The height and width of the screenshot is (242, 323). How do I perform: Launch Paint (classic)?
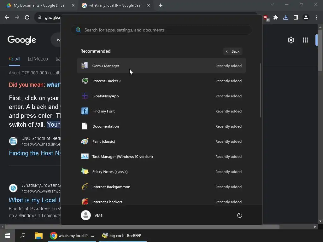click(x=161, y=141)
